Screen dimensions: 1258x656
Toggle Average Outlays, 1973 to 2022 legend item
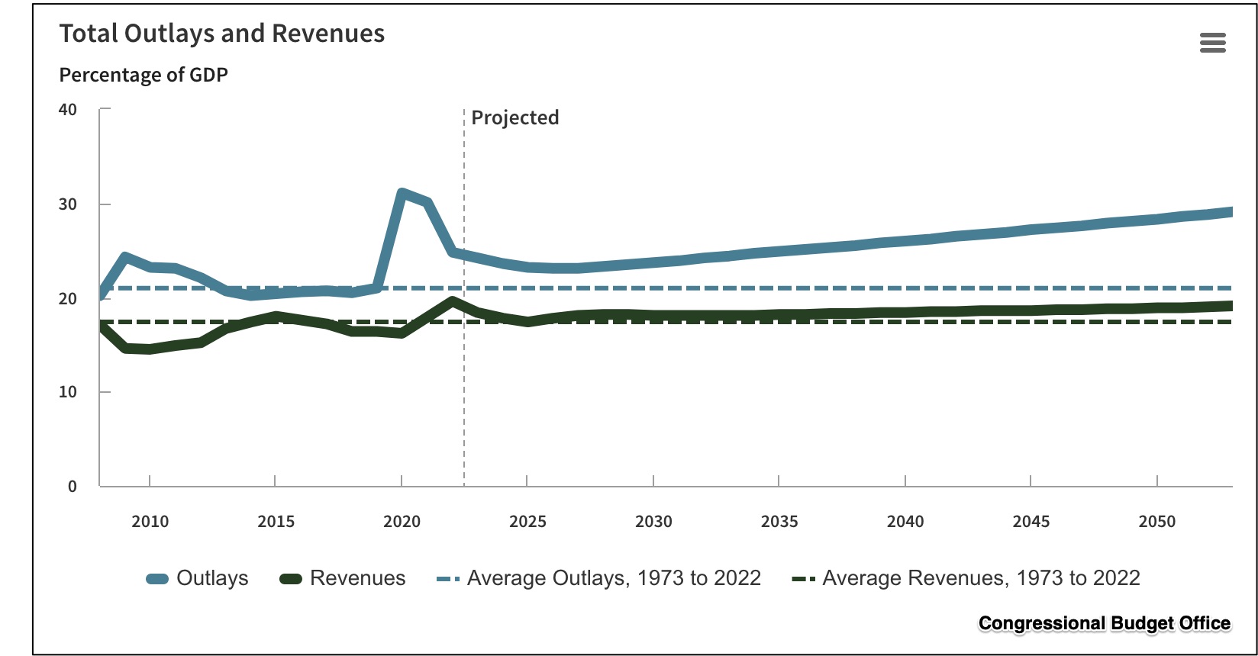[598, 578]
